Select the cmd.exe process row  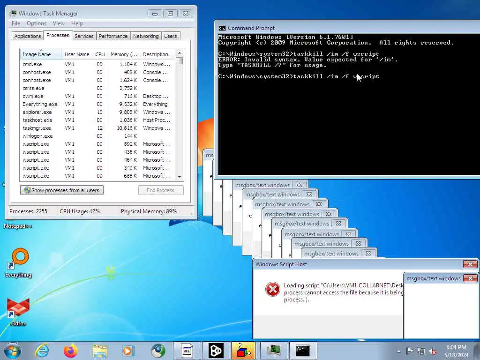(x=97, y=64)
